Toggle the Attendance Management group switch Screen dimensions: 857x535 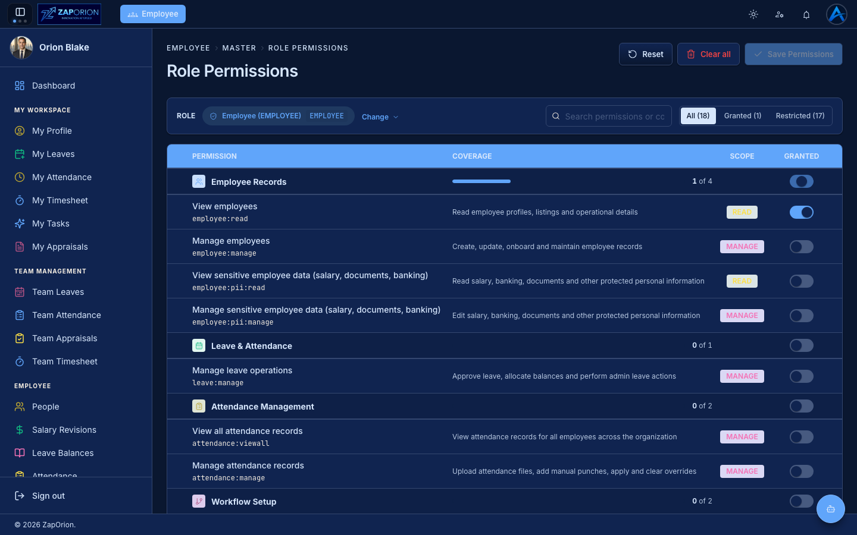point(802,406)
